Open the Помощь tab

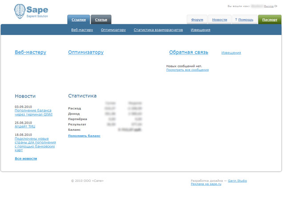(x=246, y=20)
